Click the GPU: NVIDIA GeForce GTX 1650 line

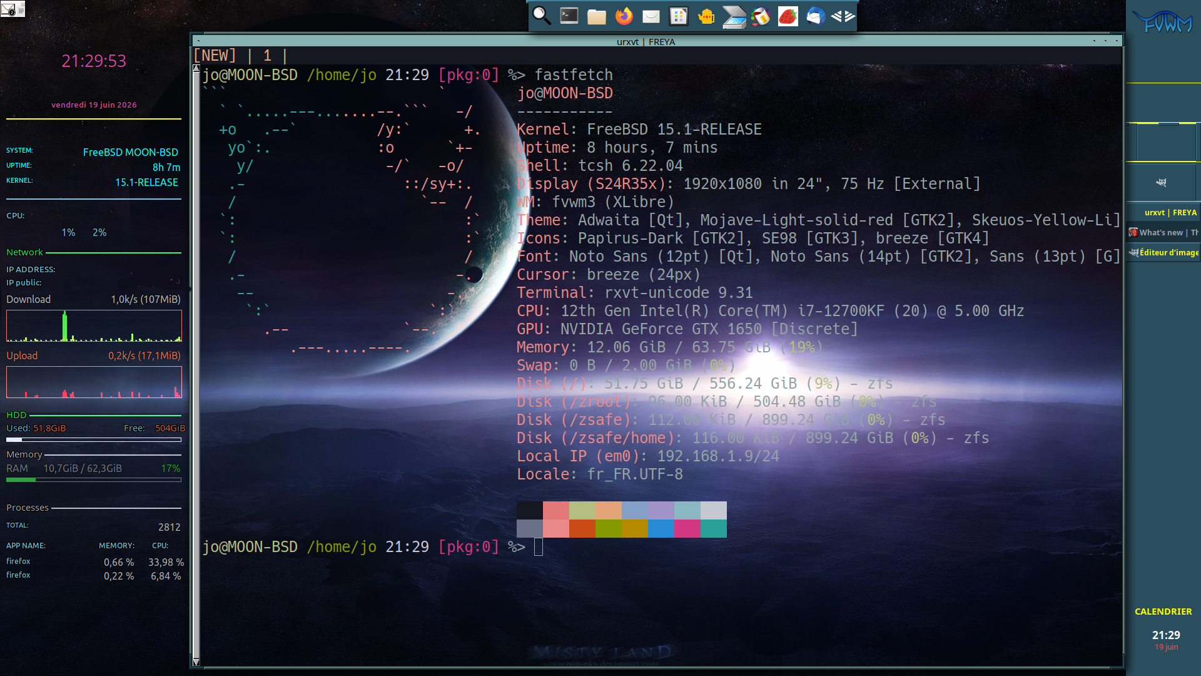[687, 329]
